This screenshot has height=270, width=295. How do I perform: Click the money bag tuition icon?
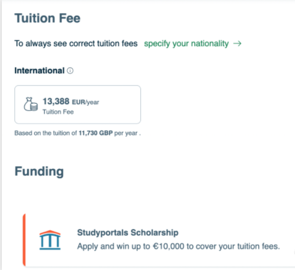[31, 105]
